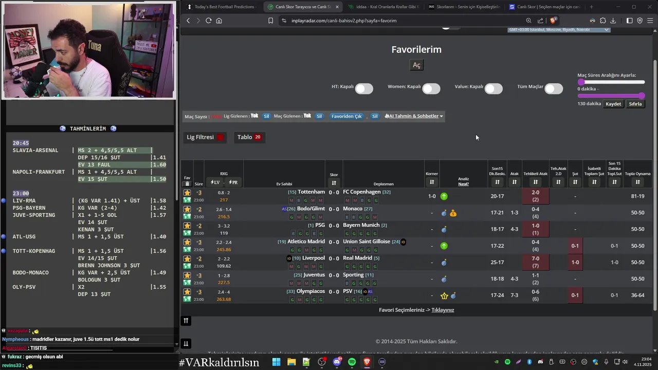
Task: Open the green chart icon for PSG row
Action: coord(187,233)
